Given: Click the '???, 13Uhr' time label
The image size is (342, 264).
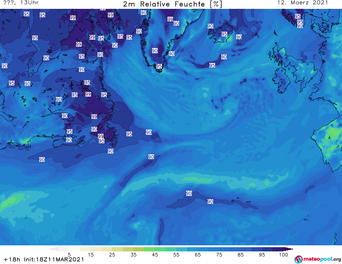Looking at the screenshot, I should click(21, 3).
